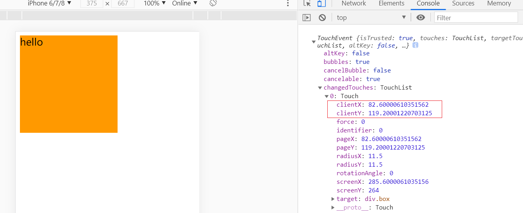Click the clientY value 119.20001220703125
This screenshot has height=213, width=523.
(x=400, y=113)
